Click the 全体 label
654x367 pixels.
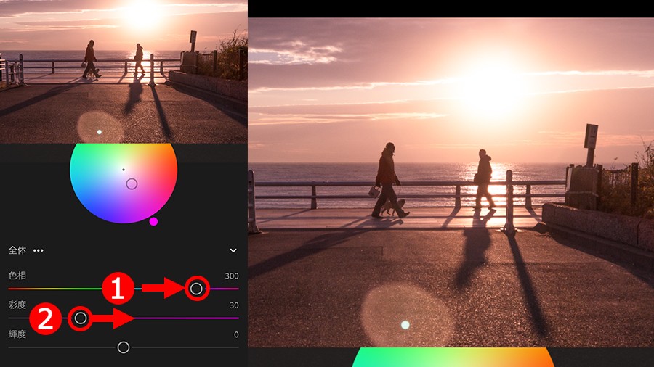click(x=17, y=250)
